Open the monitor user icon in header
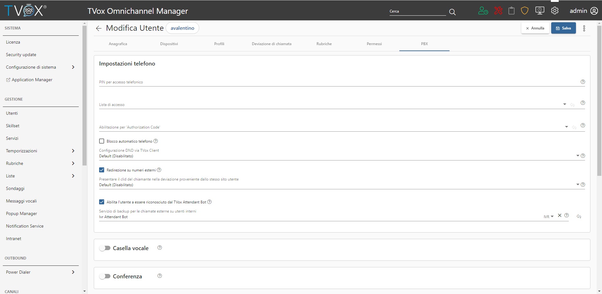 pos(540,11)
